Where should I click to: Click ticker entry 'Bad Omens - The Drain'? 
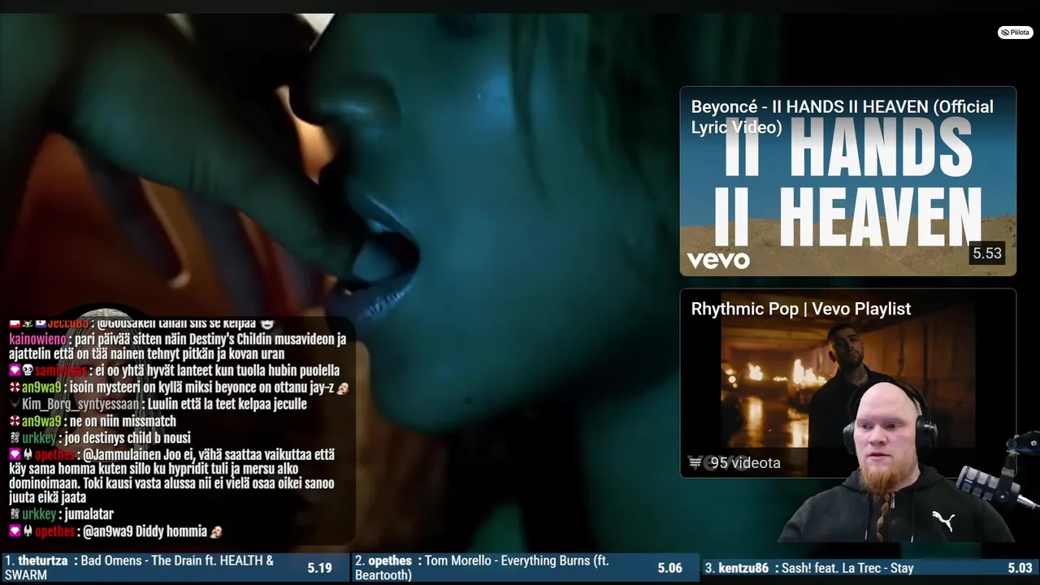pyautogui.click(x=176, y=568)
